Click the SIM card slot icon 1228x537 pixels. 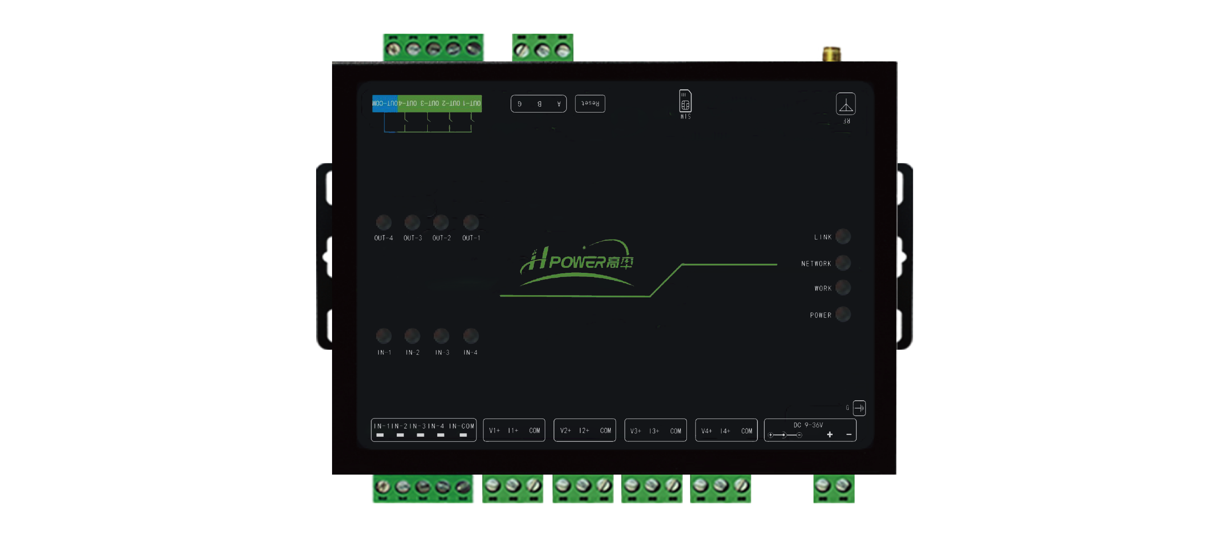click(685, 101)
